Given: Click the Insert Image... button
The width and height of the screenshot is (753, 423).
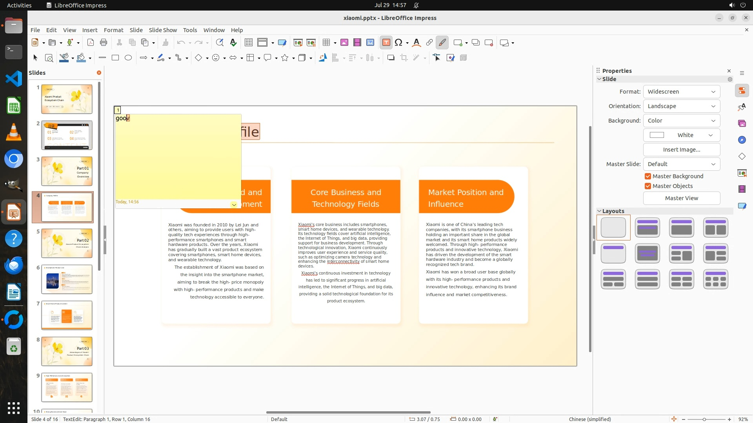Looking at the screenshot, I should (x=681, y=150).
